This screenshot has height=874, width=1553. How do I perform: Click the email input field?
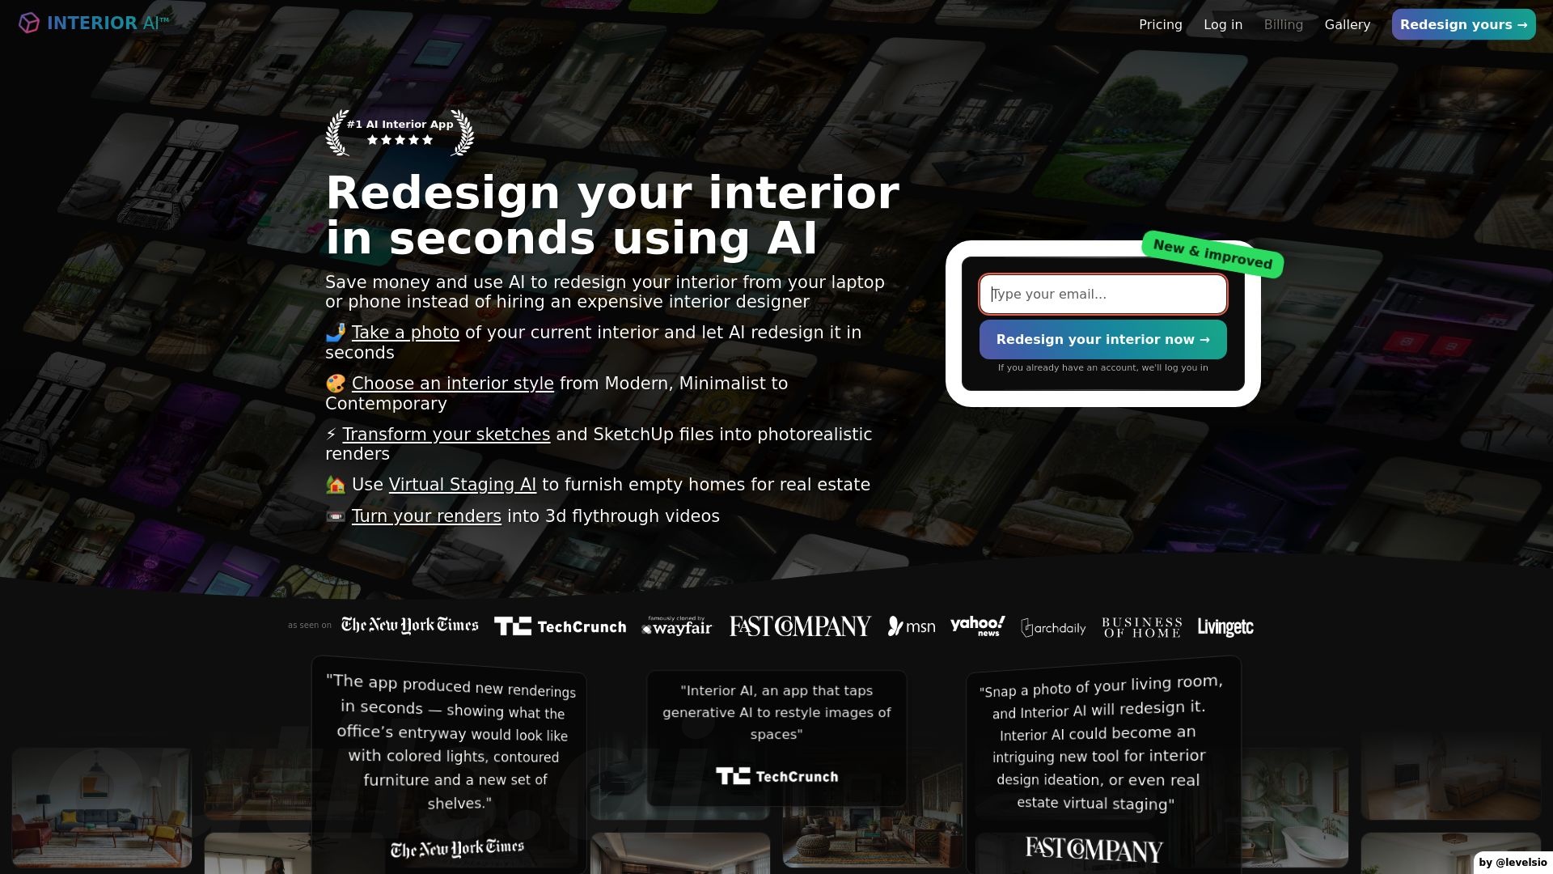pyautogui.click(x=1102, y=294)
